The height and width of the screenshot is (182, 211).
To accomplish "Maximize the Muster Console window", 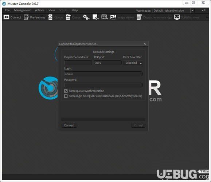I will [x=194, y=3].
